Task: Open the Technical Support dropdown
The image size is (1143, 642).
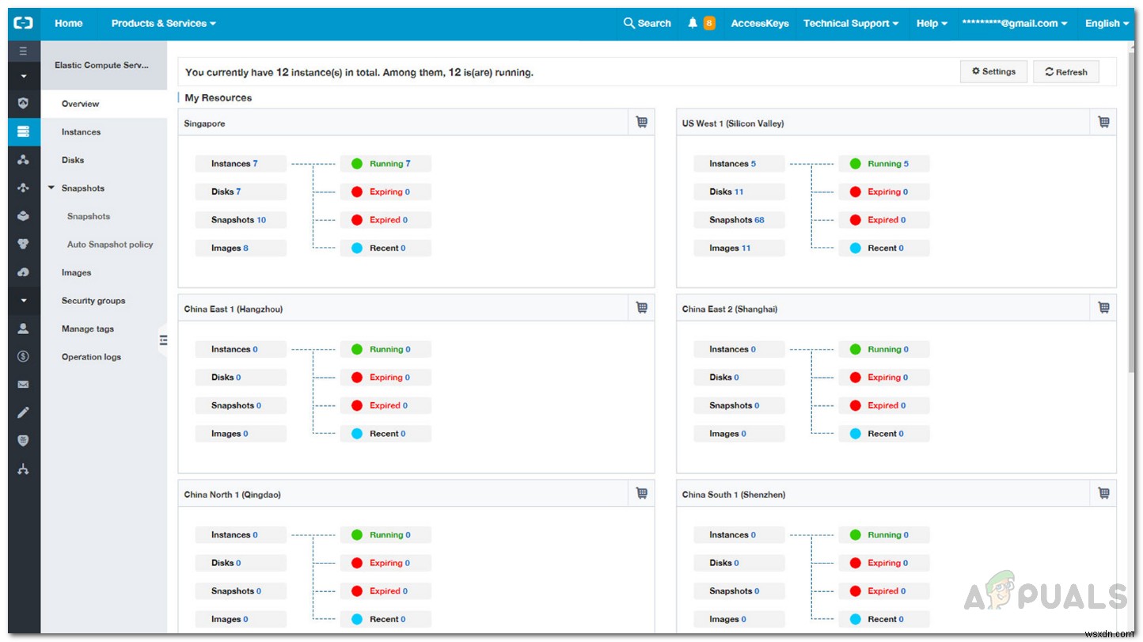Action: (x=850, y=23)
